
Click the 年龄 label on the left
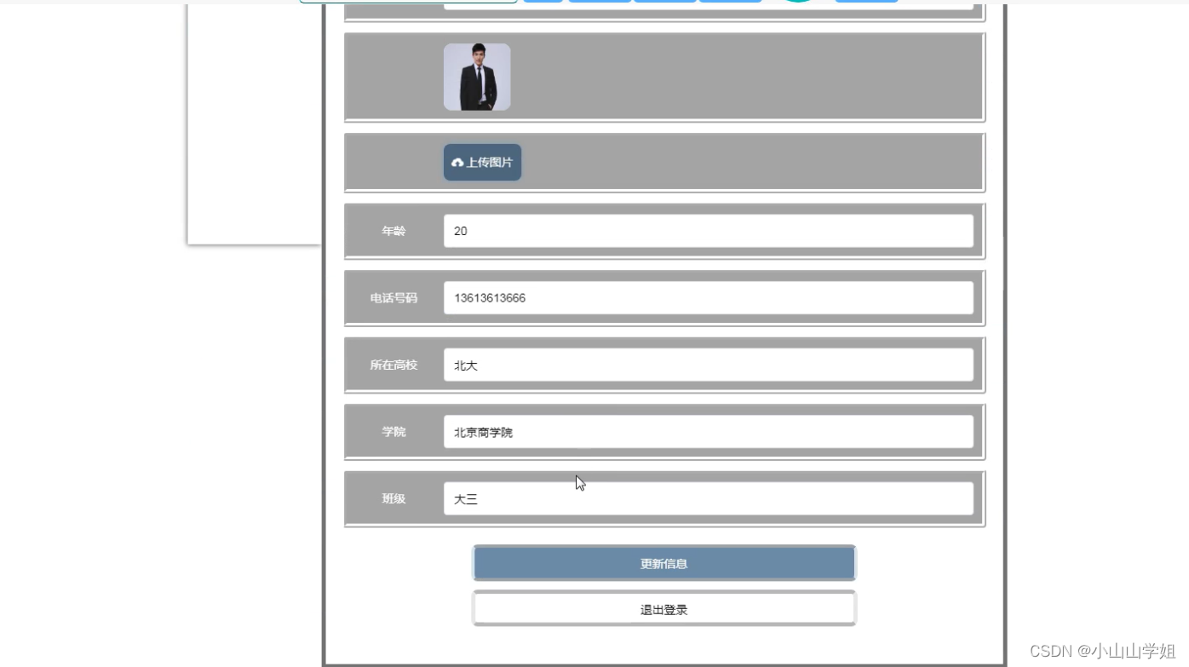[x=393, y=230]
